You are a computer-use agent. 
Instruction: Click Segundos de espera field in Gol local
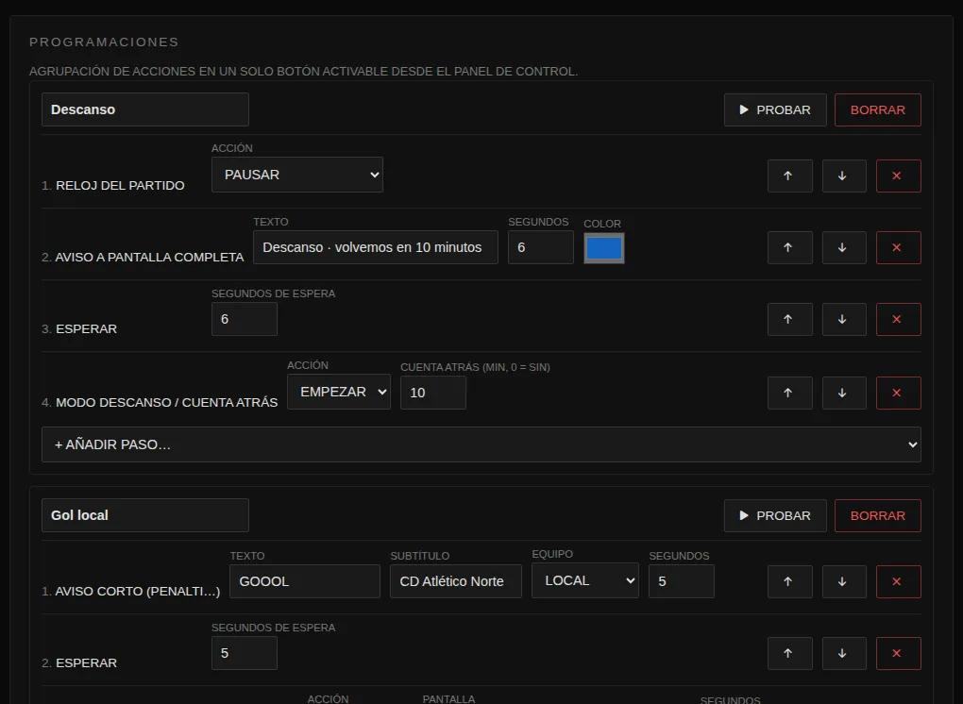pyautogui.click(x=245, y=653)
